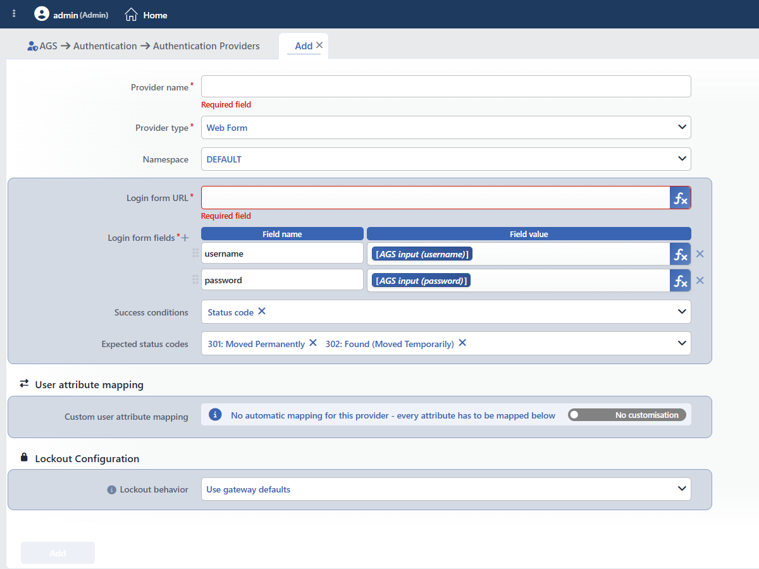Image resolution: width=759 pixels, height=569 pixels.
Task: Open the Namespace dropdown
Action: click(x=446, y=159)
